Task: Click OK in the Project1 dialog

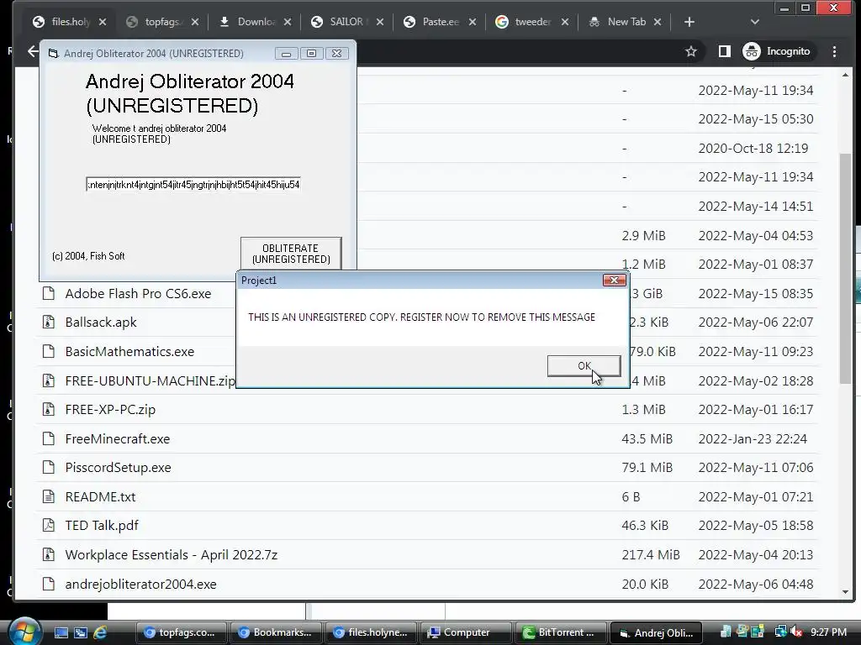Action: (x=584, y=366)
